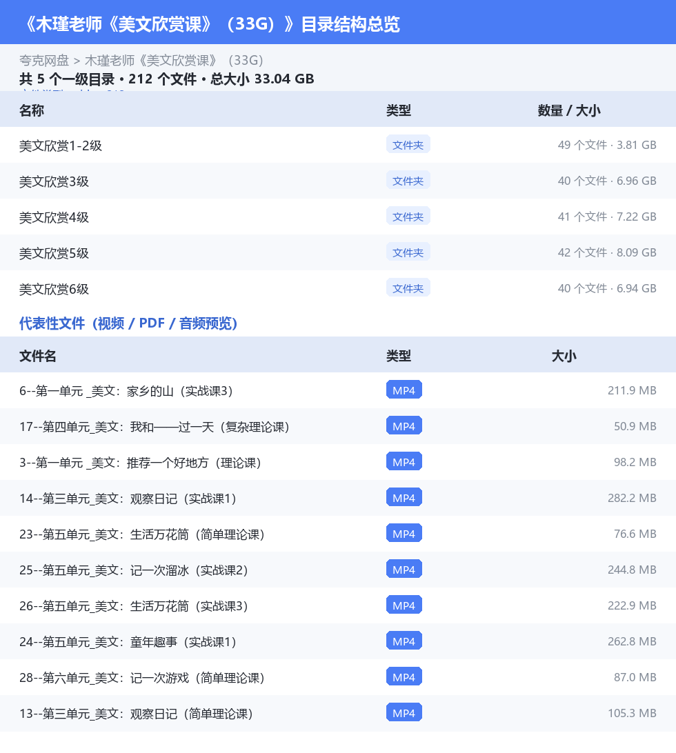Click the 大小 header in the files table
The image size is (676, 753).
pyautogui.click(x=564, y=356)
